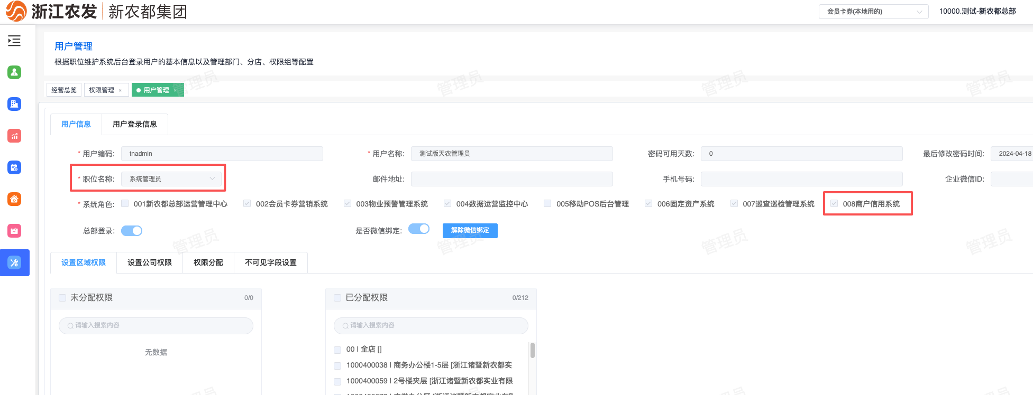Toggle the 总部登录 switch
This screenshot has height=395, width=1033.
[x=132, y=231]
